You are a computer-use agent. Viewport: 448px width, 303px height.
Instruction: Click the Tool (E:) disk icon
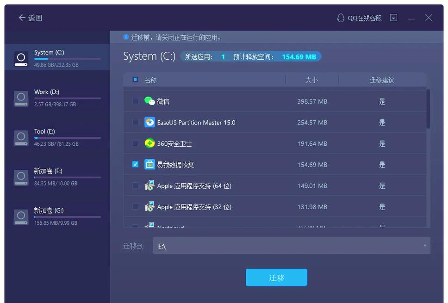(21, 138)
